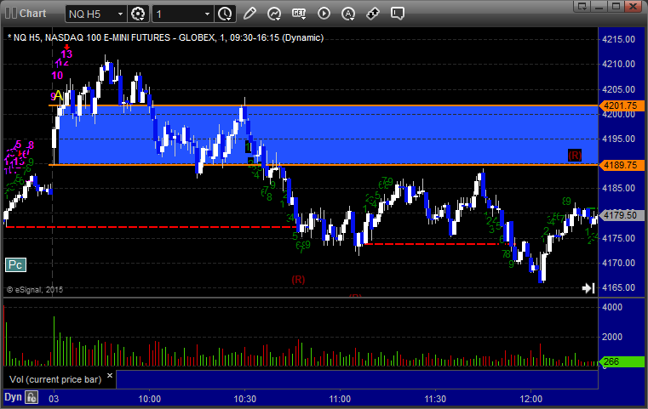The width and height of the screenshot is (648, 409).
Task: Open the chart comment bubble icon
Action: pos(398,14)
